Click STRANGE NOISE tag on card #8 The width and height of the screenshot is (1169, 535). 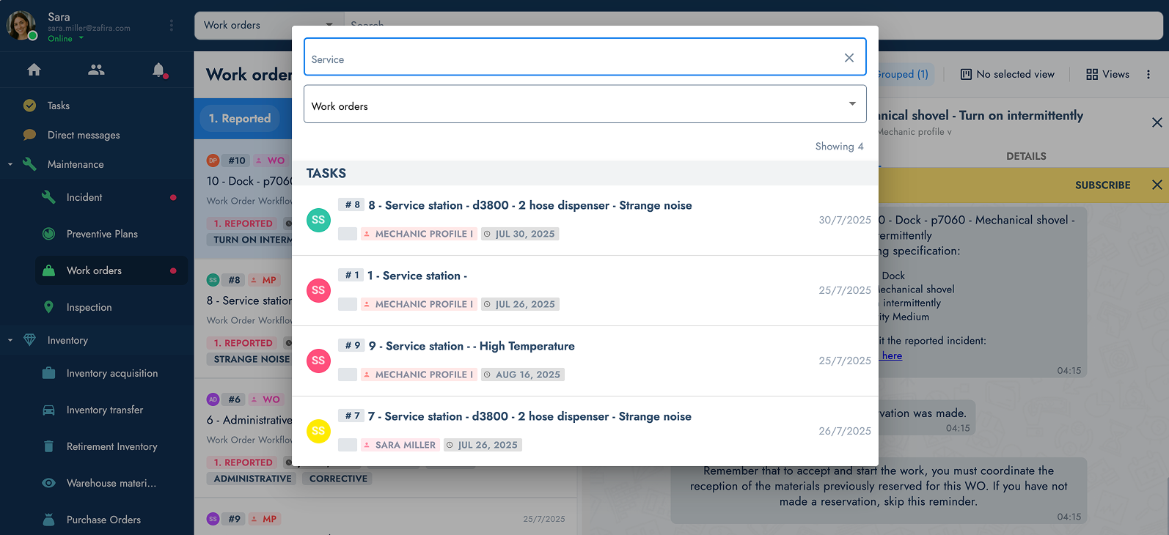pos(252,359)
